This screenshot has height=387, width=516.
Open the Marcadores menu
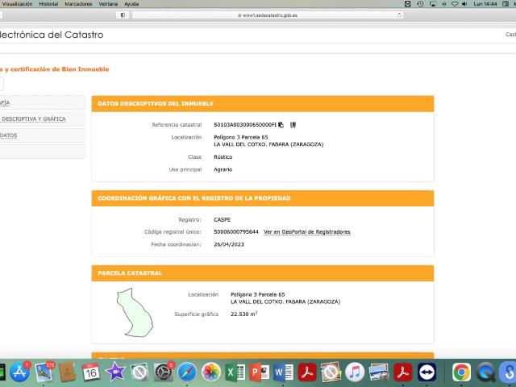click(78, 4)
